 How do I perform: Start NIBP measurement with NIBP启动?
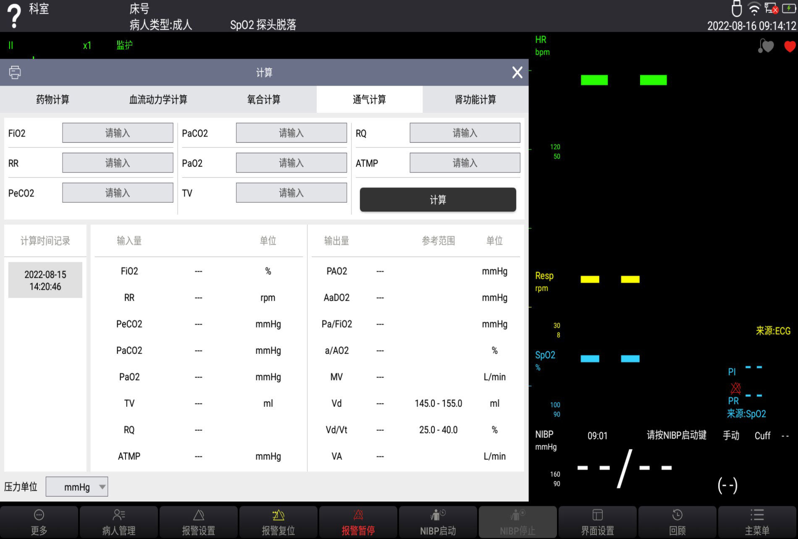click(x=438, y=521)
